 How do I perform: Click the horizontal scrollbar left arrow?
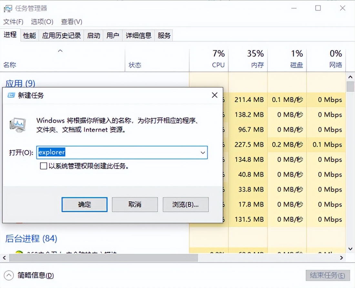(x=4, y=258)
